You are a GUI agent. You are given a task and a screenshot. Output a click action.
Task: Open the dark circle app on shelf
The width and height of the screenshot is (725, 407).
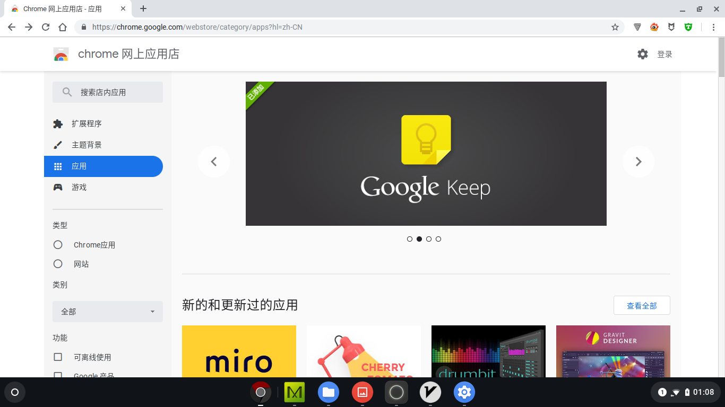point(396,392)
